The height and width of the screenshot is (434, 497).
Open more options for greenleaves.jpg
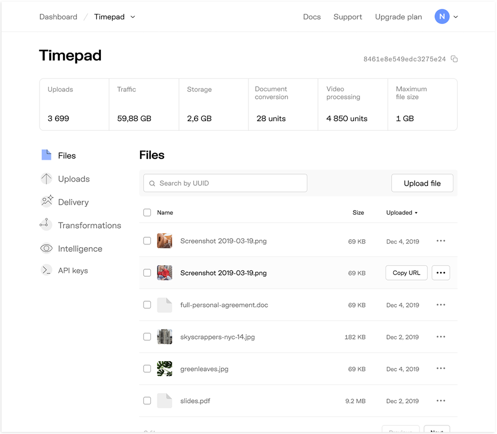pos(440,369)
